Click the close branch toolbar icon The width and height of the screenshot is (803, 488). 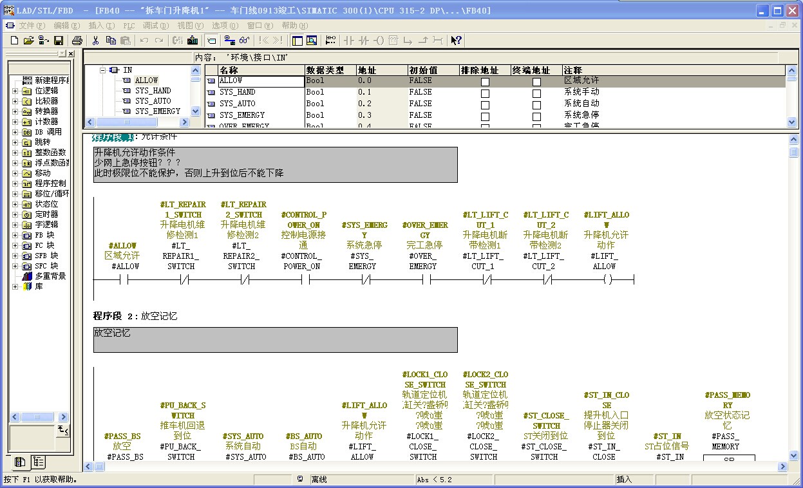pyautogui.click(x=423, y=41)
